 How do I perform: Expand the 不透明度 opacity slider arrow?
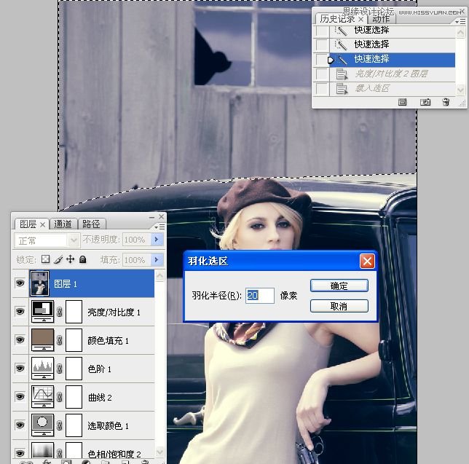click(157, 240)
